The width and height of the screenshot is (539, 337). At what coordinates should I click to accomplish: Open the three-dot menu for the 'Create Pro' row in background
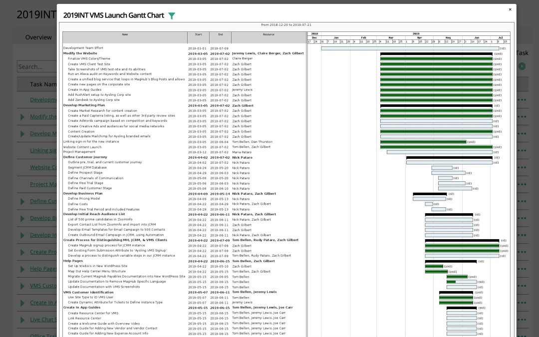coord(522,252)
